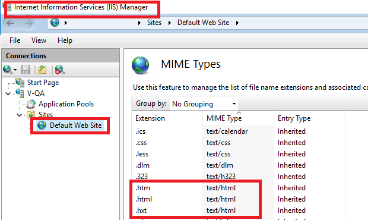This screenshot has height=220, width=368.
Task: Open the Group by No Grouping dropdown
Action: pyautogui.click(x=204, y=103)
